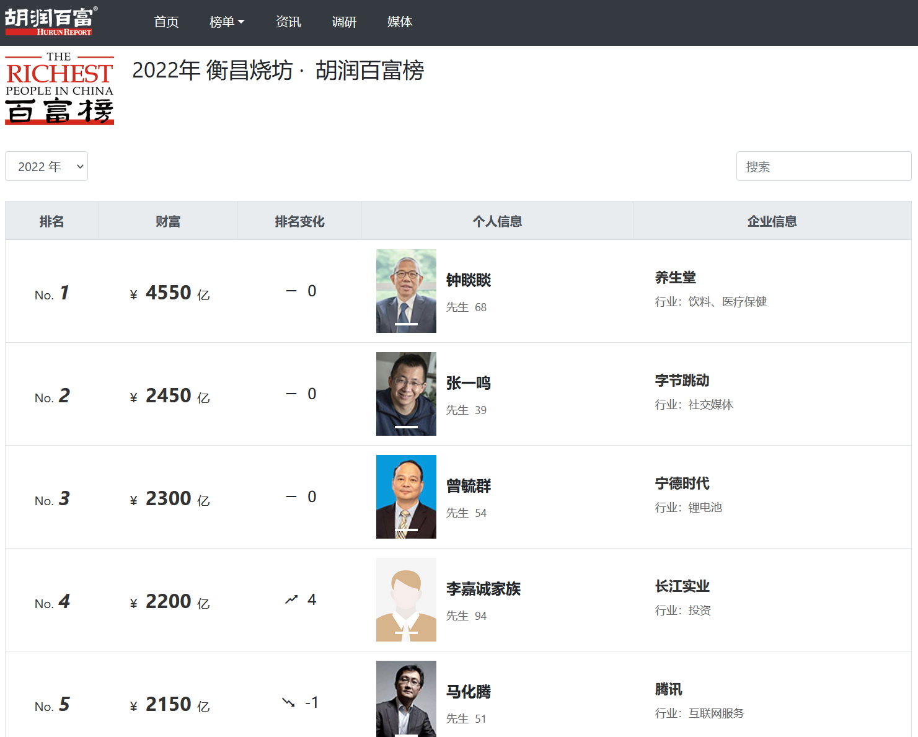
Task: Click 张一鸣's profile photo
Action: (405, 394)
